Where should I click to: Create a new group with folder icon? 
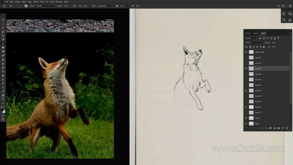[279, 128]
